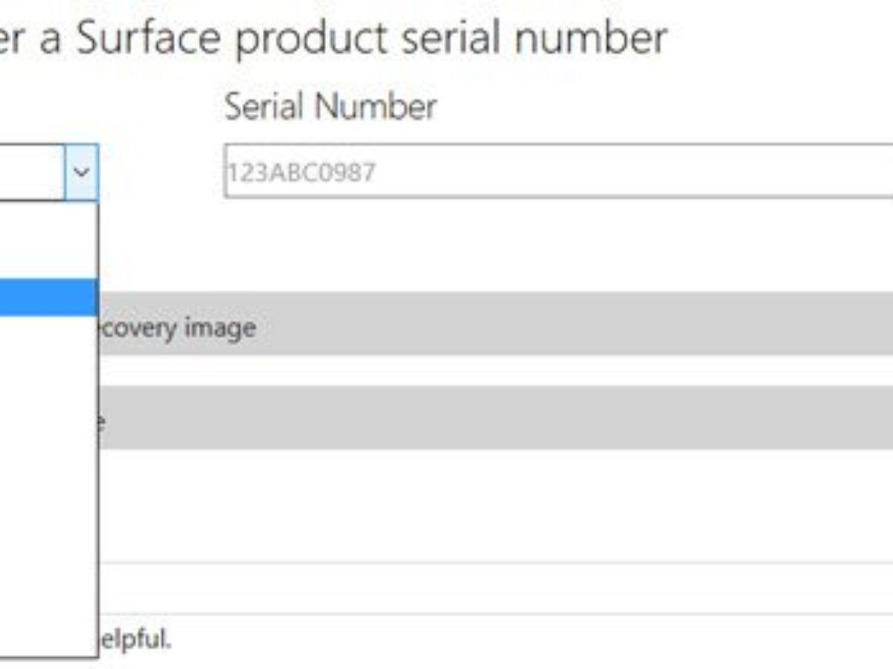This screenshot has width=893, height=669.
Task: Click the blank area beneath the second gray bar
Action: [x=491, y=505]
